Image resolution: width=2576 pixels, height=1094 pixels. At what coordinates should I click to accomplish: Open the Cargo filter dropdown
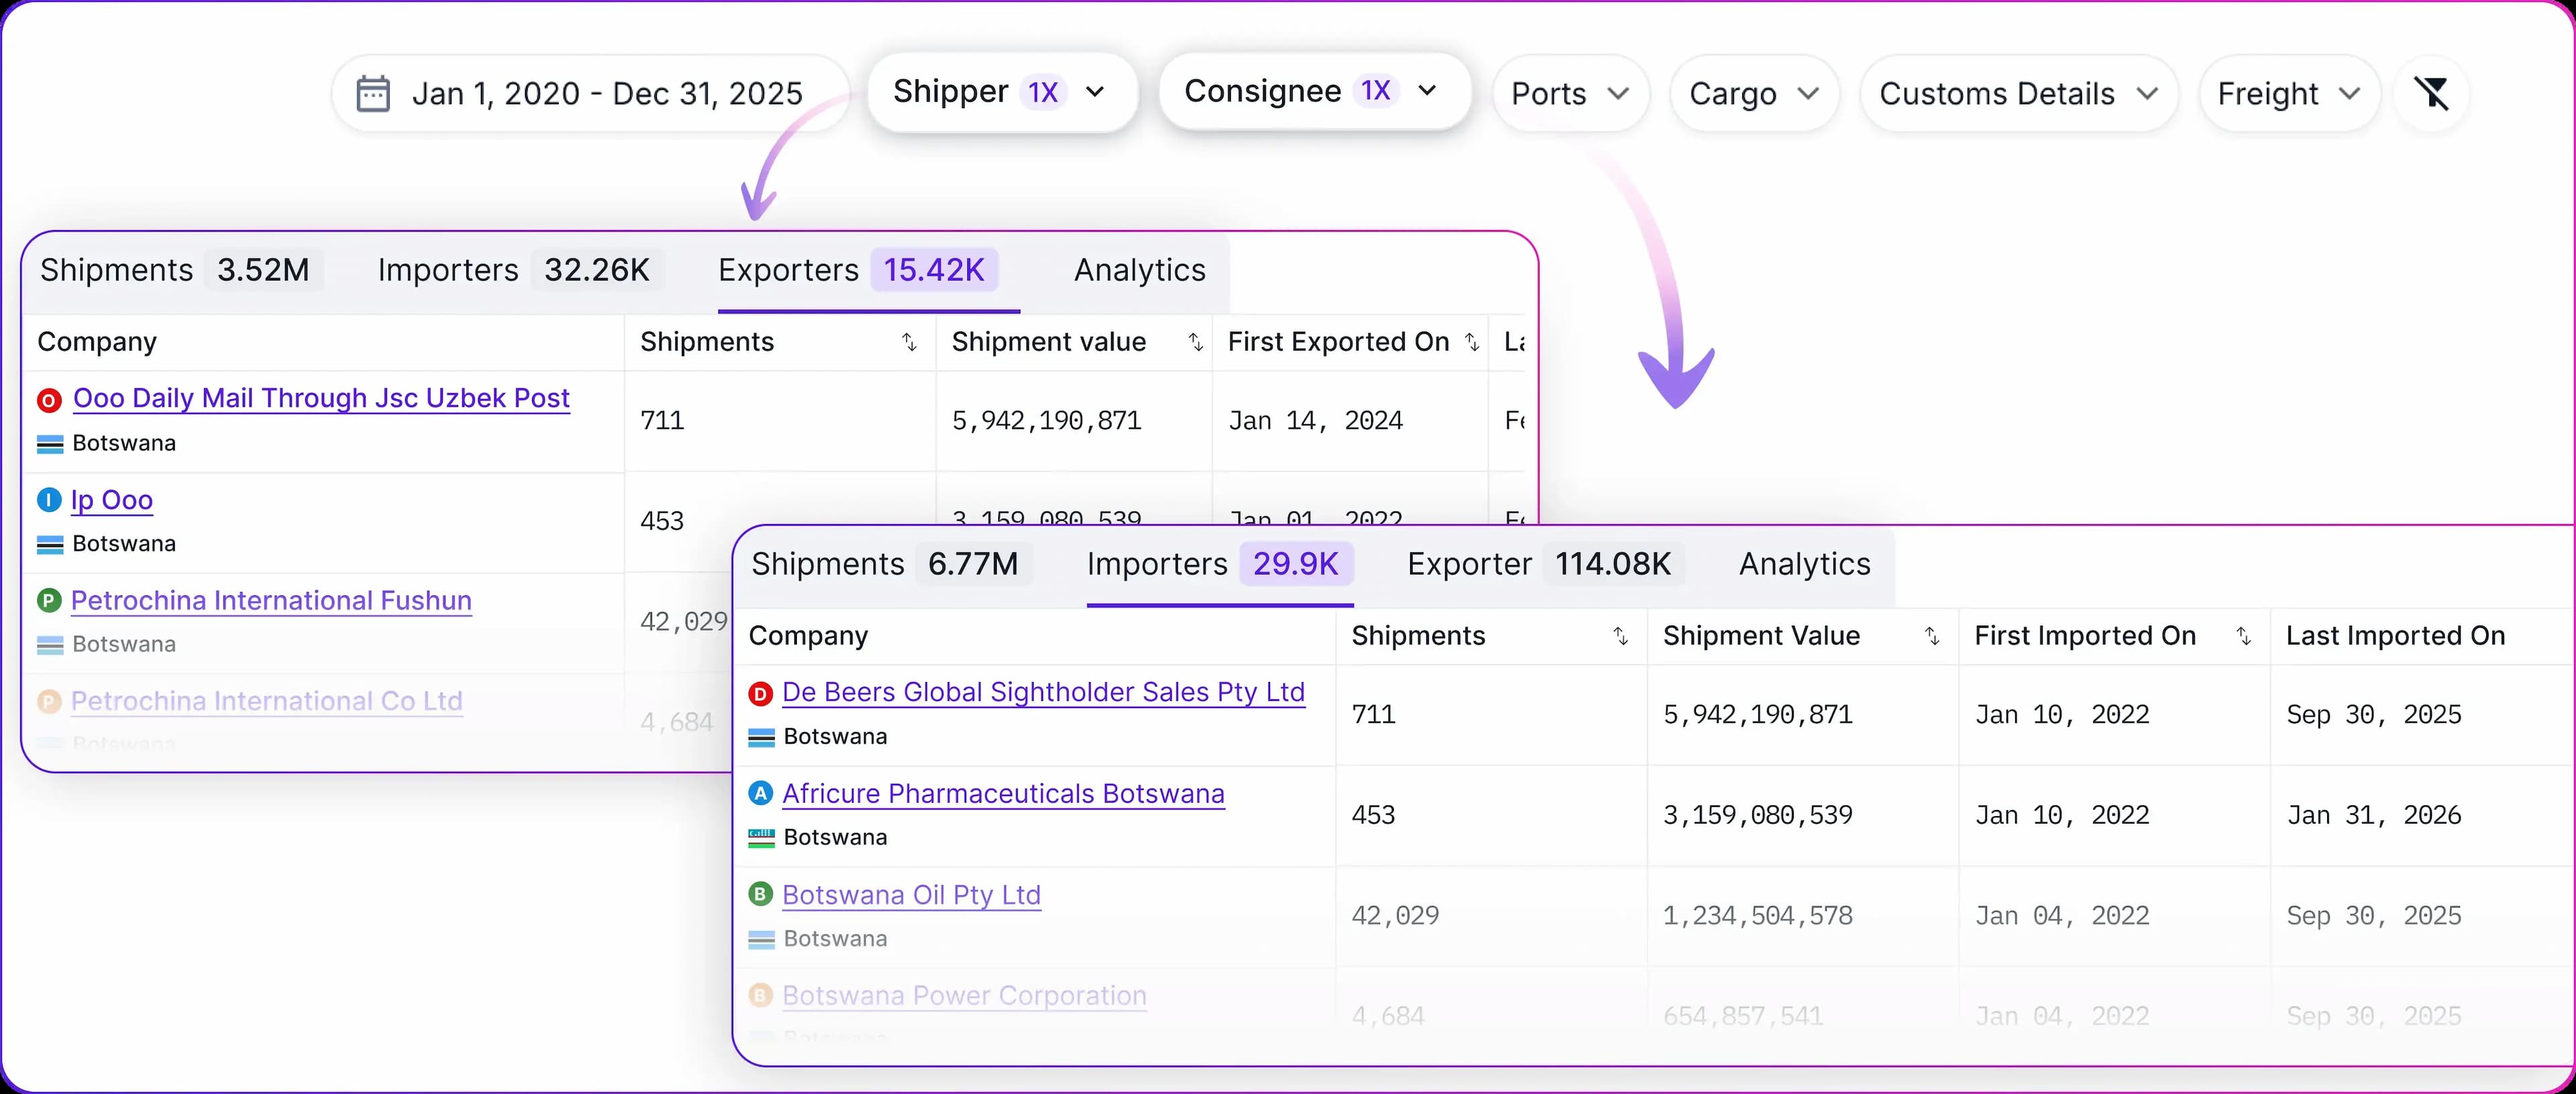1753,94
